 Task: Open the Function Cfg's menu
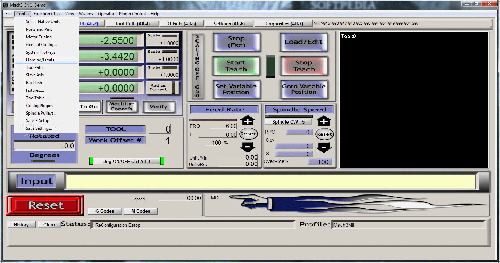(47, 14)
